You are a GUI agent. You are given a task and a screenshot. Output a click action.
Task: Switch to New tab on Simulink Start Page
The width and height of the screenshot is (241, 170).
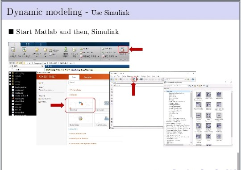pyautogui.click(x=74, y=77)
